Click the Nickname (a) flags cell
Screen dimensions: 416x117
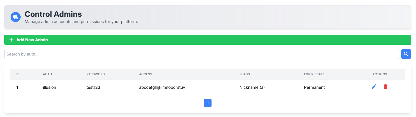click(x=252, y=87)
